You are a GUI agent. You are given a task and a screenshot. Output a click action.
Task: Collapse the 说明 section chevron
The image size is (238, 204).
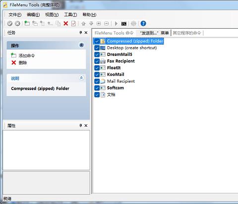[81, 78]
